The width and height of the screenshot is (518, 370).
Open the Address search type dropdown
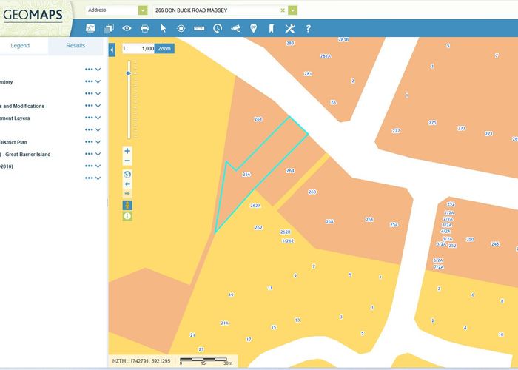point(142,10)
